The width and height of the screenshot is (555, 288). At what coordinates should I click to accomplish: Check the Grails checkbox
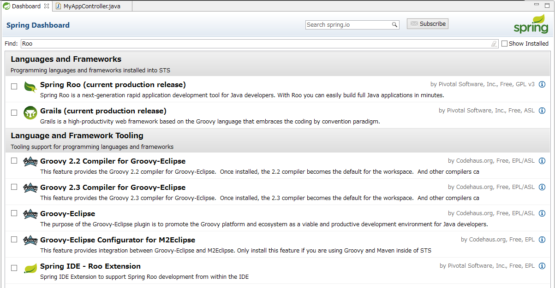tap(14, 112)
